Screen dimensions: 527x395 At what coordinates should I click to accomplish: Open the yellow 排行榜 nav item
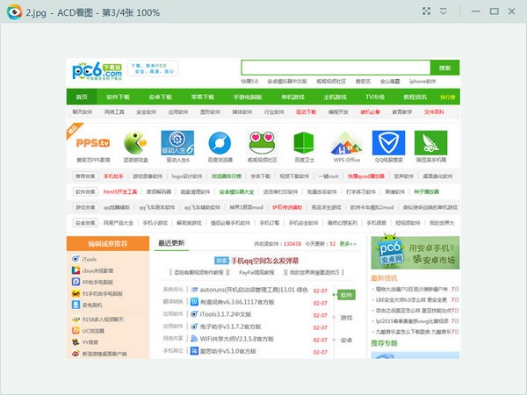click(448, 97)
